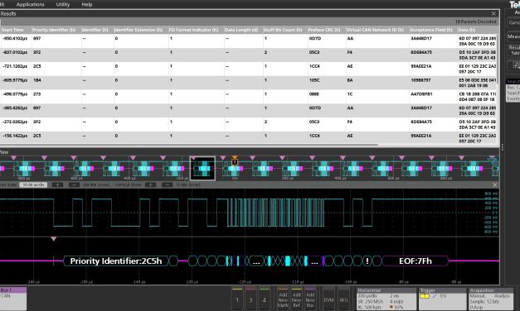Viewport: 520px width, 311px height.
Task: Click the EOF:7Fh decode field
Action: click(x=416, y=261)
